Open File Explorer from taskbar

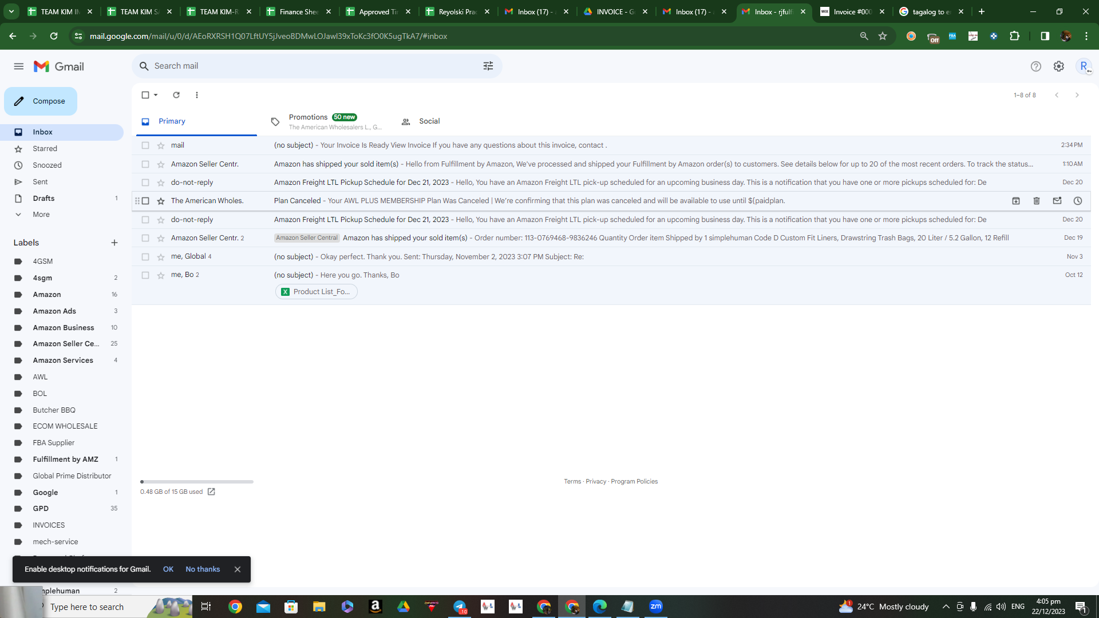pyautogui.click(x=319, y=607)
